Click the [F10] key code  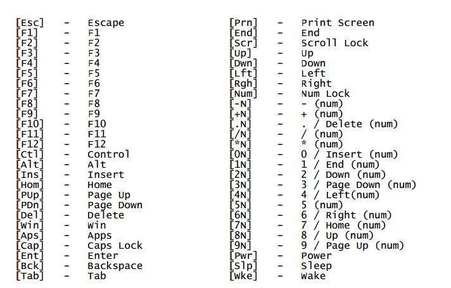point(30,124)
